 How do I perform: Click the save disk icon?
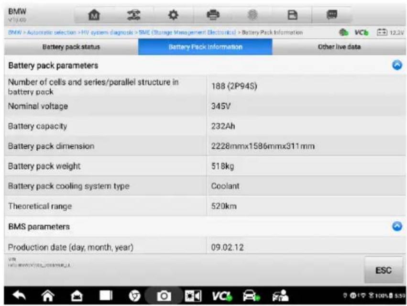click(x=293, y=15)
